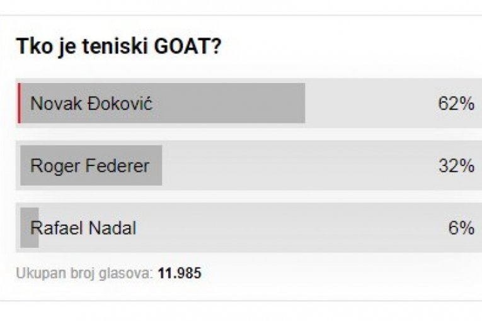Image resolution: width=482 pixels, height=321 pixels.
Task: Click the 62% result for Đoković
Action: (456, 104)
